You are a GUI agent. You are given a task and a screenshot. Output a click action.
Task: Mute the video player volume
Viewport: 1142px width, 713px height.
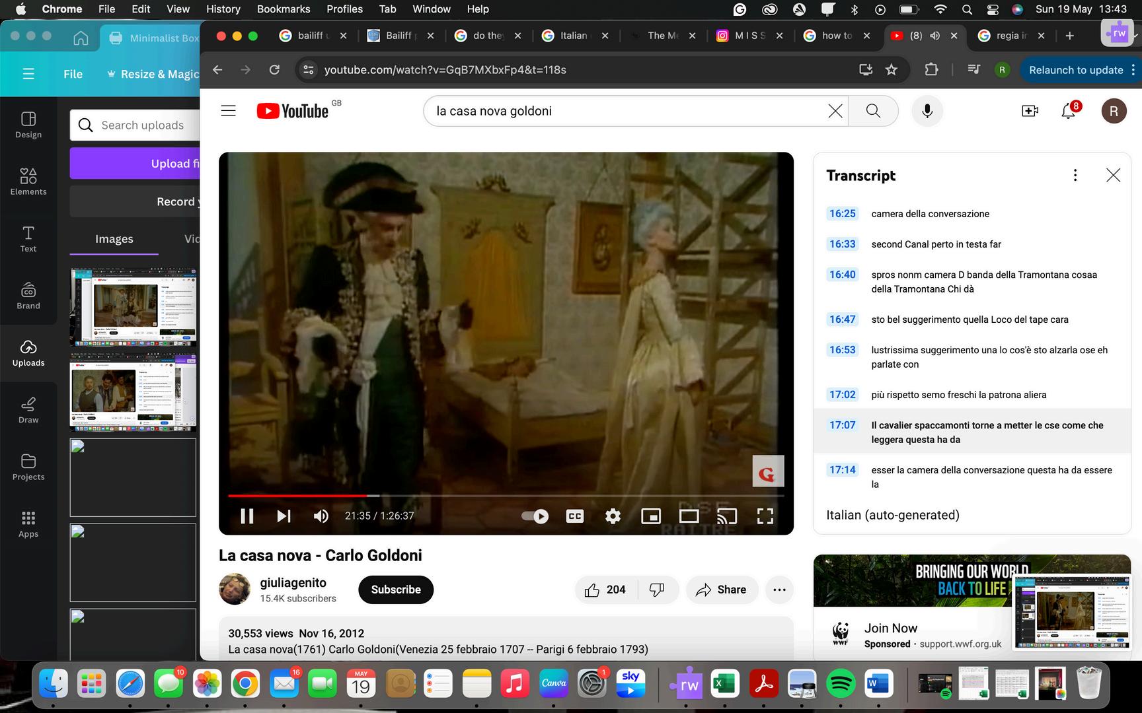pyautogui.click(x=321, y=516)
